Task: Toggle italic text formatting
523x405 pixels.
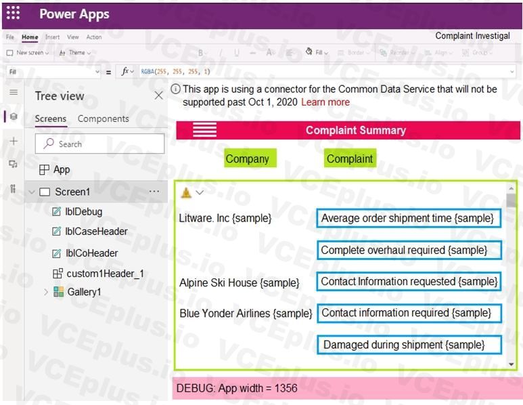Action: [221, 53]
